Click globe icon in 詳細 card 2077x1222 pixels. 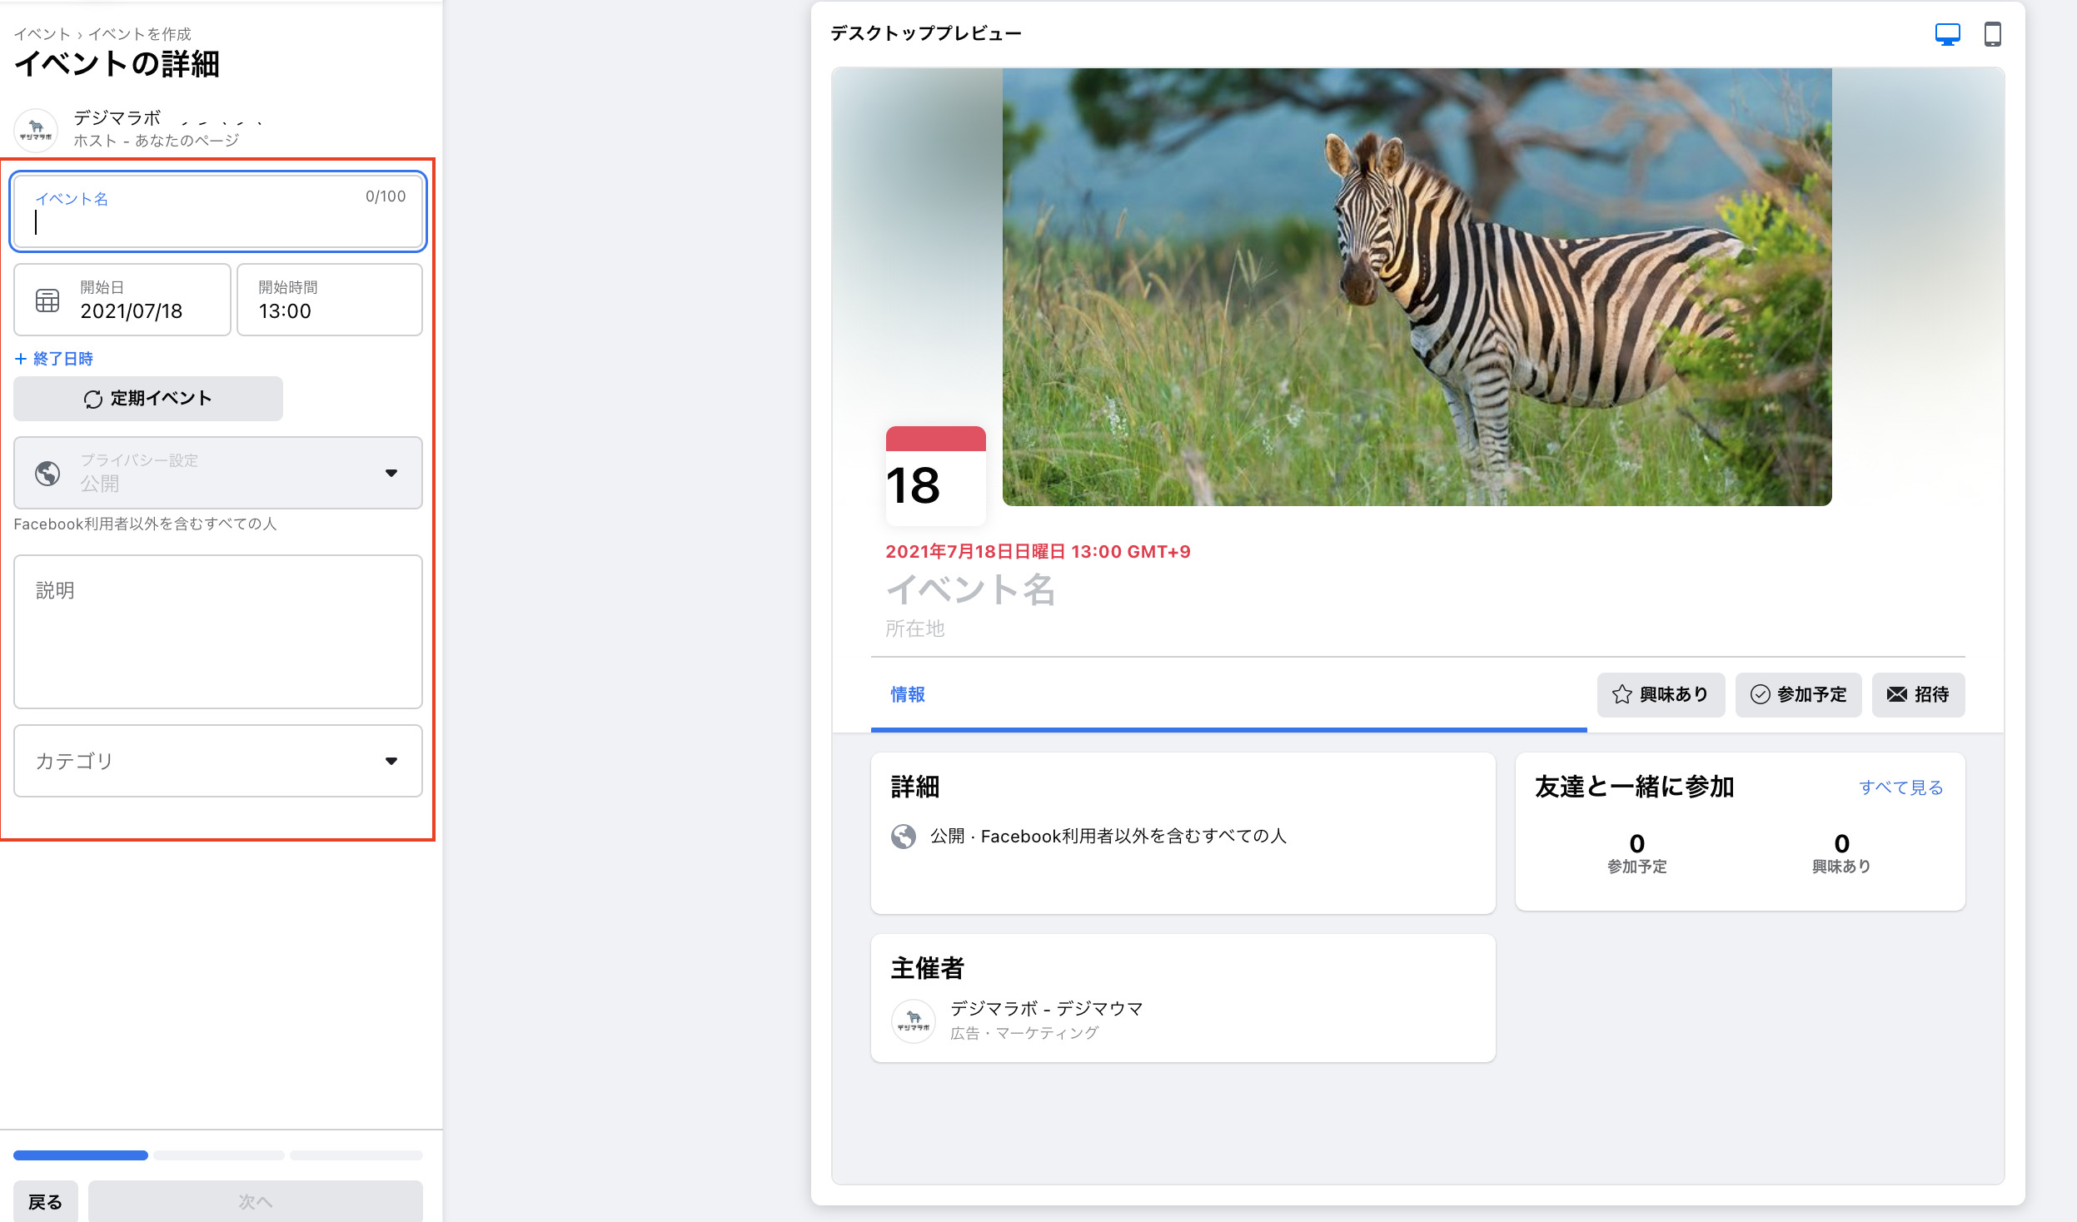(x=904, y=836)
